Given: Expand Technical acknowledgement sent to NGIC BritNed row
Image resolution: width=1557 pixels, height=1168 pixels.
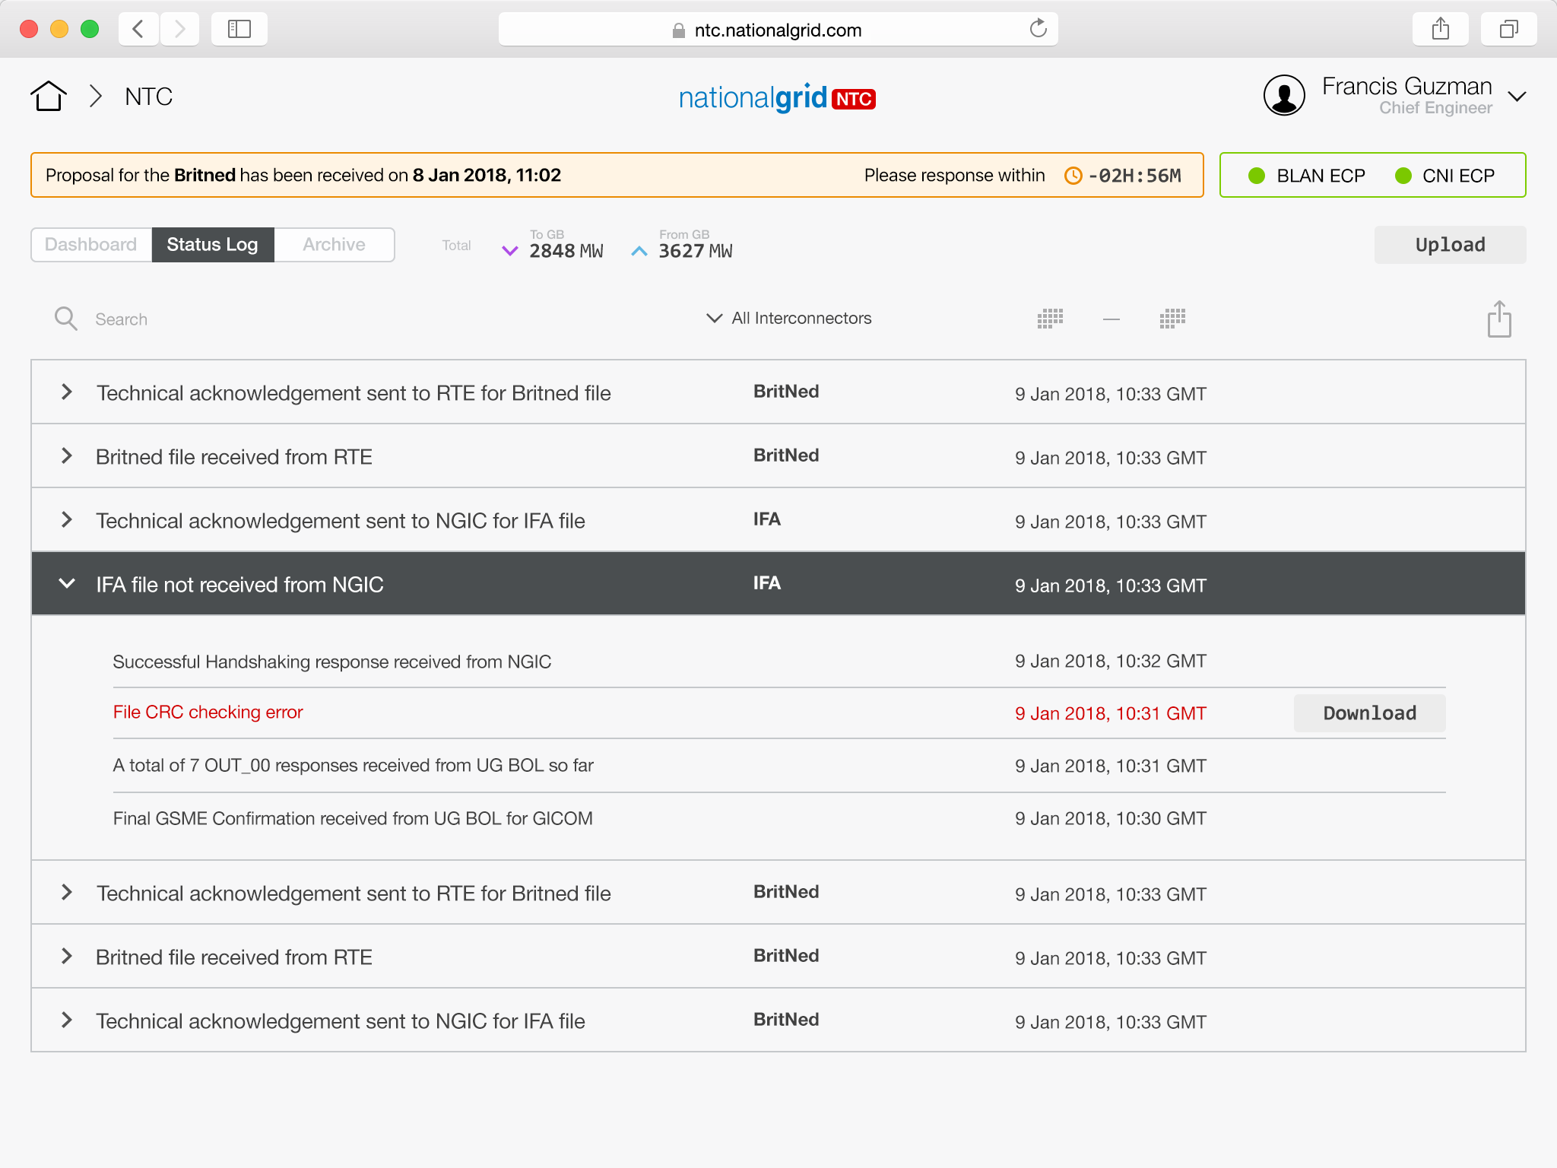Looking at the screenshot, I should coord(67,1020).
